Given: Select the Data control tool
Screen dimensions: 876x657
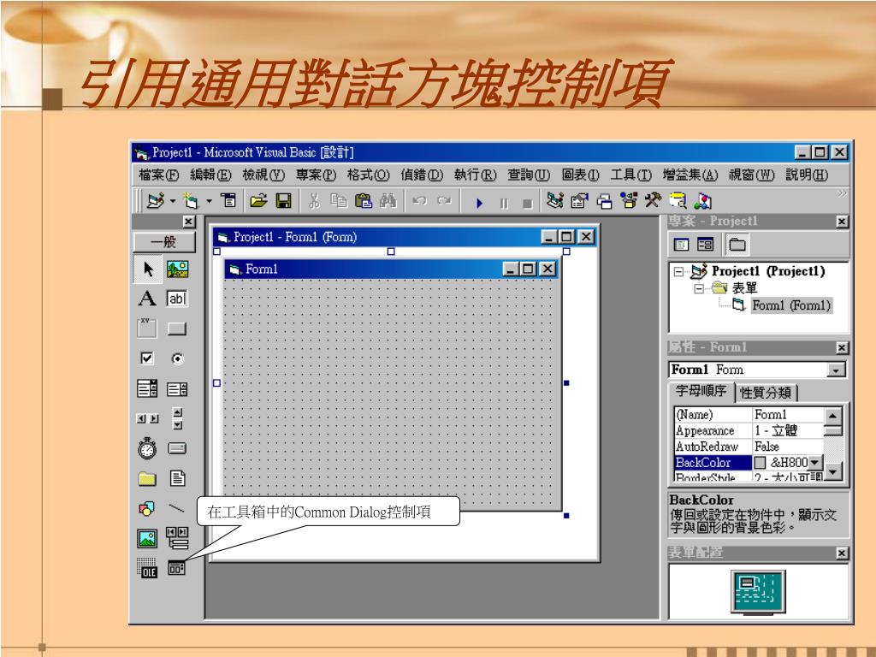Looking at the screenshot, I should pos(177,538).
